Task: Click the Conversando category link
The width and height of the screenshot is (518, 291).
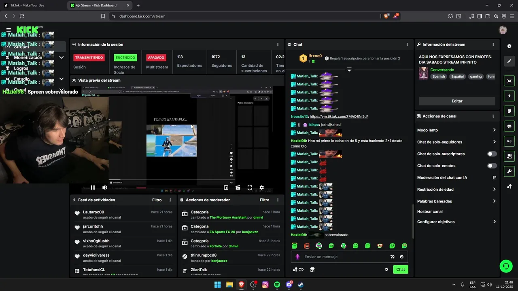Action: (442, 70)
